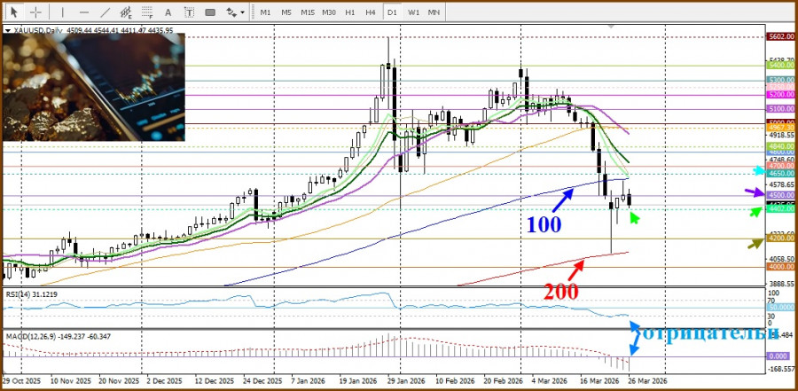Viewport: 798px width, 391px height.
Task: Click the RSI(14) 31.1219 indicator label
Action: pyautogui.click(x=30, y=293)
